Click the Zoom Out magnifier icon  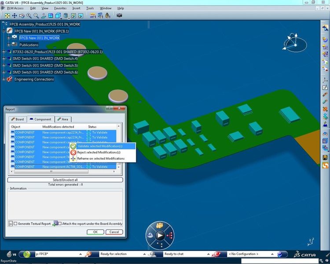tap(36, 15)
